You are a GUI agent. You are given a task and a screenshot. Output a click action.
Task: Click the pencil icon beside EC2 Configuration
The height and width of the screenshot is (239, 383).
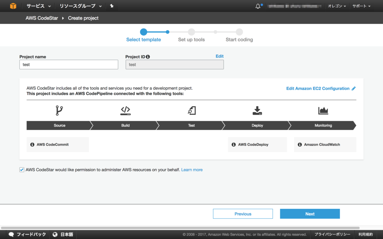click(353, 89)
